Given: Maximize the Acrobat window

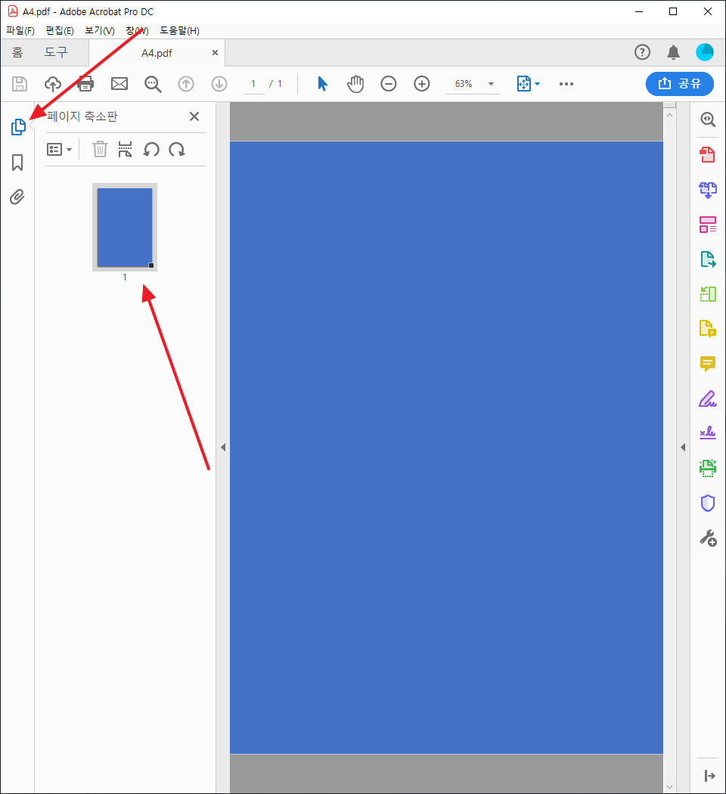Looking at the screenshot, I should (x=673, y=11).
